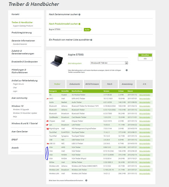Click the Aspire 5750G model search field
The width and height of the screenshot is (169, 187).
(65, 29)
